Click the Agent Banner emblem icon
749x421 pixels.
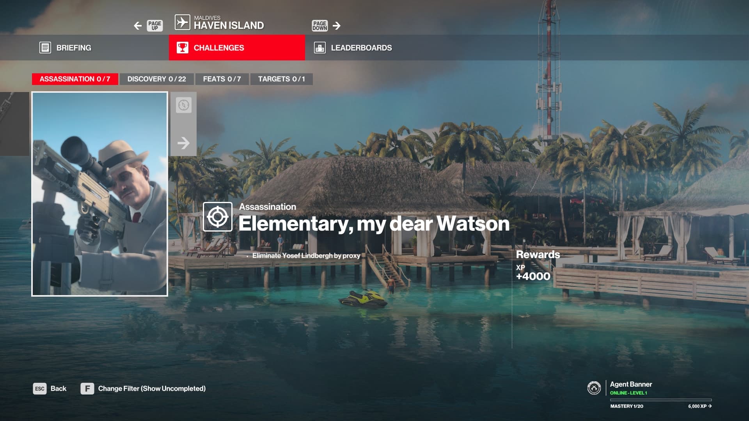click(594, 388)
